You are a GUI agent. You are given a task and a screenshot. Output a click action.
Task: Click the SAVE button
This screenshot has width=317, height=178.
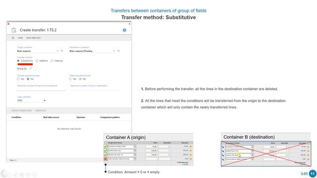tap(20, 38)
